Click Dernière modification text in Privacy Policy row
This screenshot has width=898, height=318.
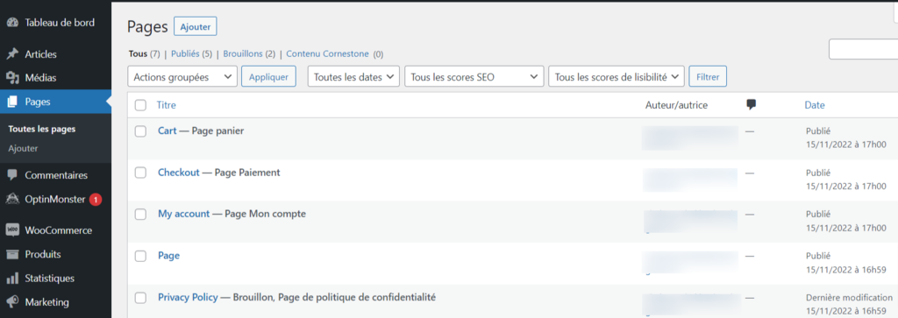click(x=849, y=297)
